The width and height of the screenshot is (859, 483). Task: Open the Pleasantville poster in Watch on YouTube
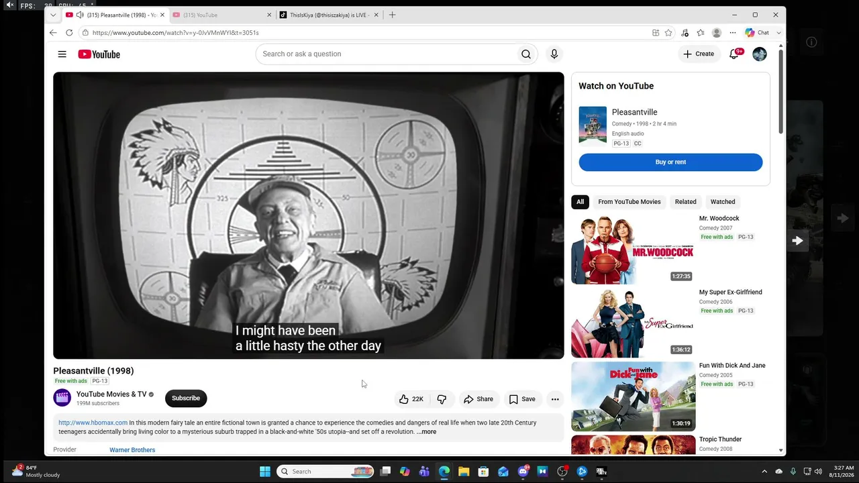coord(593,125)
